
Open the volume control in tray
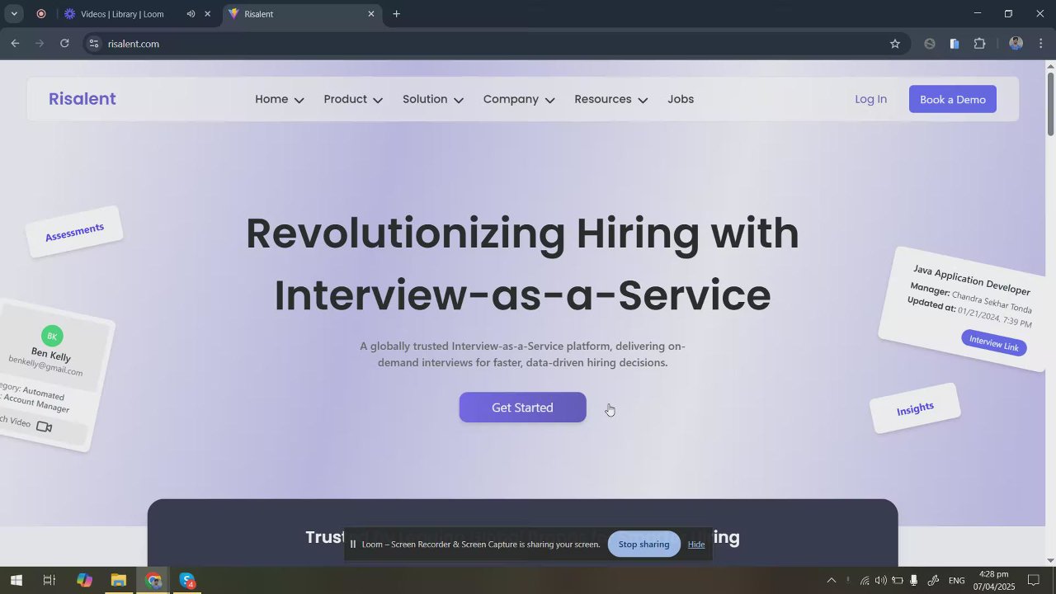coord(880,581)
